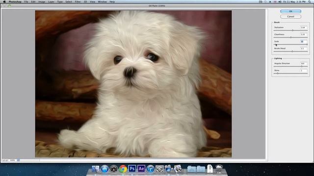
Task: Click the green zoom window button
Action: coord(9,6)
